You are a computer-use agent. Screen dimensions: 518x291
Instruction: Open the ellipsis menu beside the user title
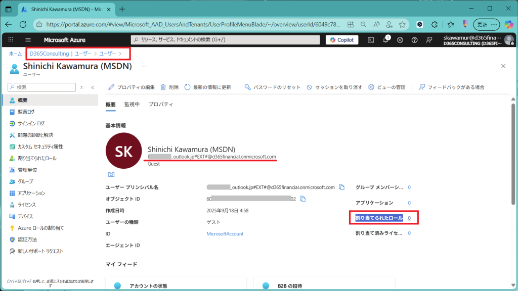144,66
